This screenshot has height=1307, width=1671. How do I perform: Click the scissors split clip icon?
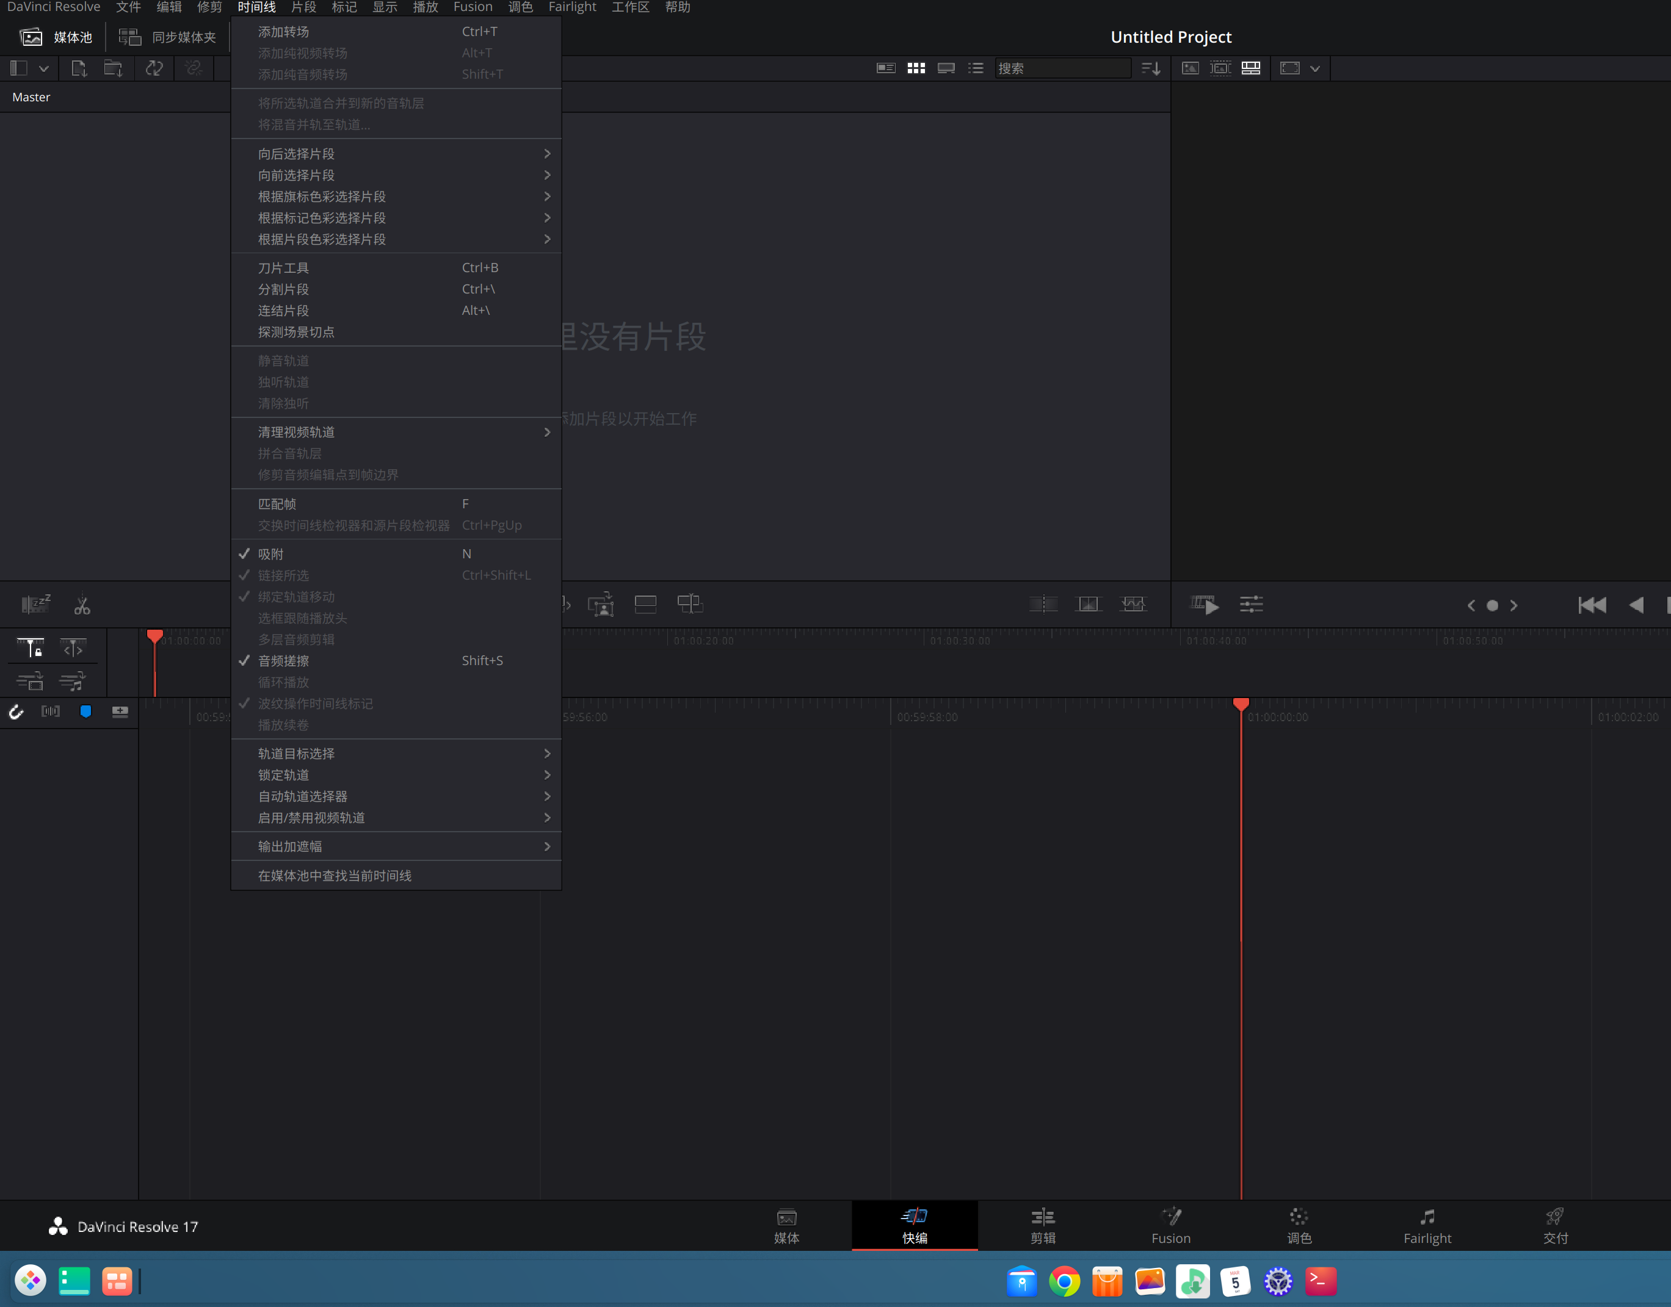tap(82, 605)
